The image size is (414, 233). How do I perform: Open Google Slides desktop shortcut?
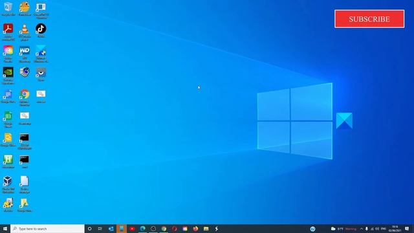tap(8, 140)
